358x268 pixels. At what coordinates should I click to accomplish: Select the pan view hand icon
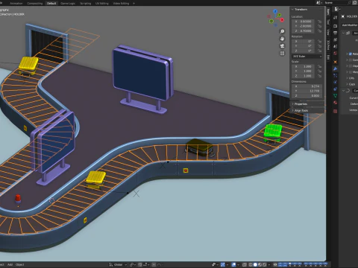click(x=282, y=39)
